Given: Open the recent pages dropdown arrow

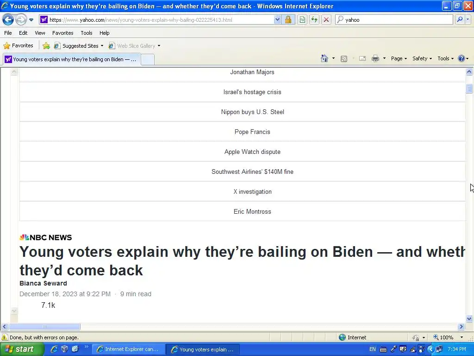Looking at the screenshot, I should tap(31, 20).
